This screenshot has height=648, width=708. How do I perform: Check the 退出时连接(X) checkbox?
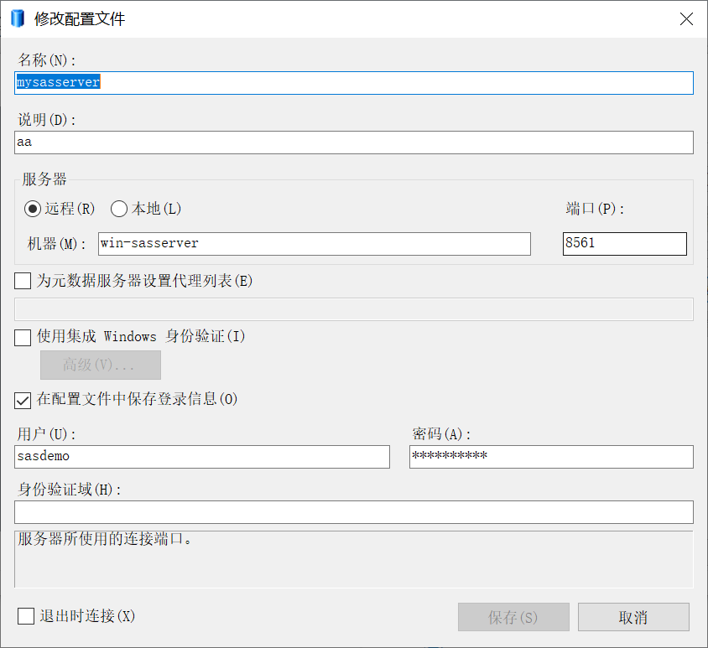26,616
